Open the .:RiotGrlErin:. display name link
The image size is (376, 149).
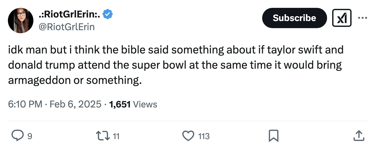[69, 15]
